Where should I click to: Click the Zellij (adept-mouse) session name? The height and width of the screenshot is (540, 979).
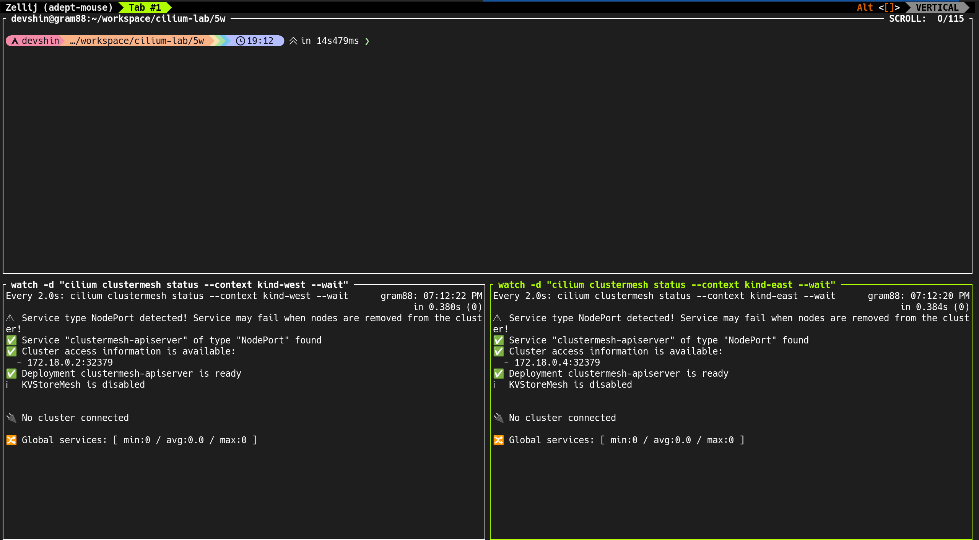click(x=59, y=7)
